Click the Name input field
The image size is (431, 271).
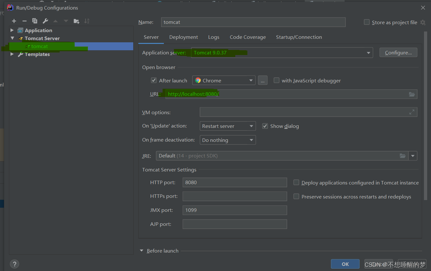[253, 22]
